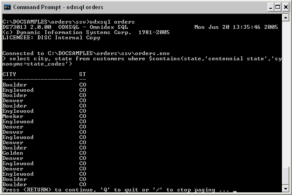
Task: Click the 'Golden' city row
Action: click(13, 153)
